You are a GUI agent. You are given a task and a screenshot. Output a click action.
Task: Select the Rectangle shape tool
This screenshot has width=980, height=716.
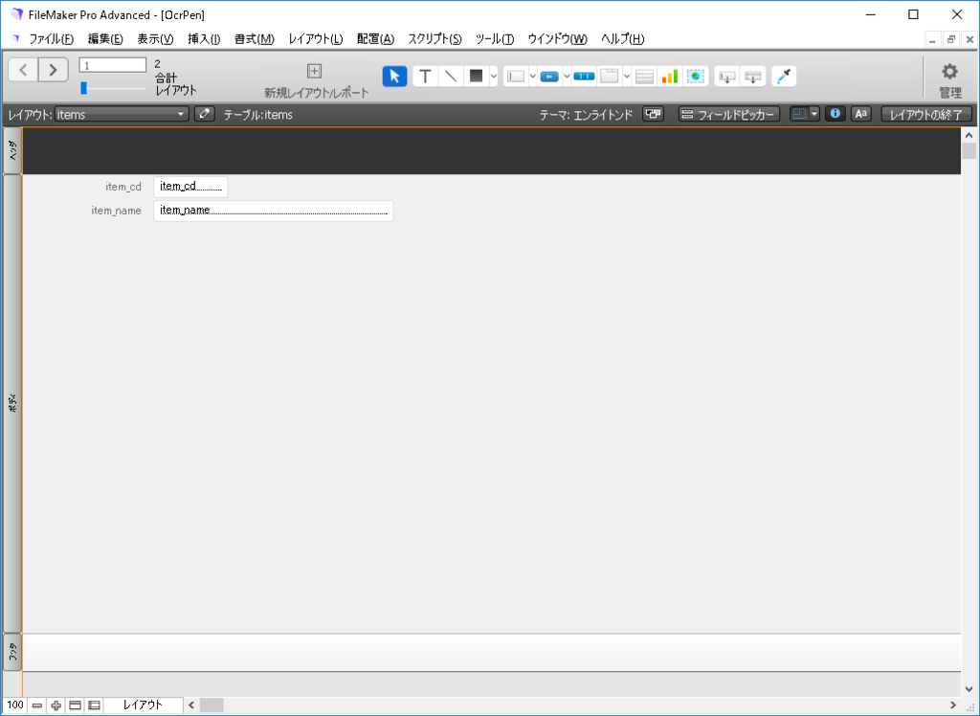477,77
